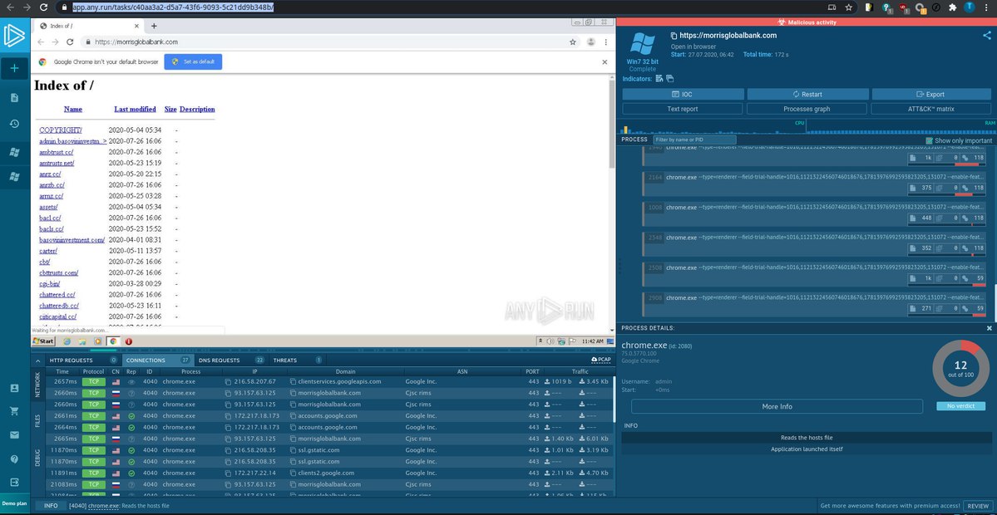Click the outer browser profile avatar

tap(970, 7)
